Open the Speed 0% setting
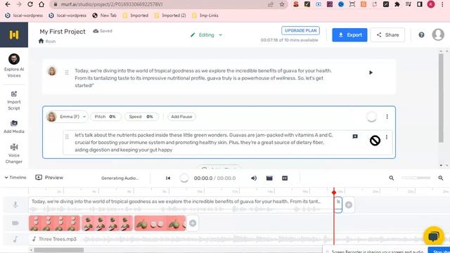 pos(141,117)
